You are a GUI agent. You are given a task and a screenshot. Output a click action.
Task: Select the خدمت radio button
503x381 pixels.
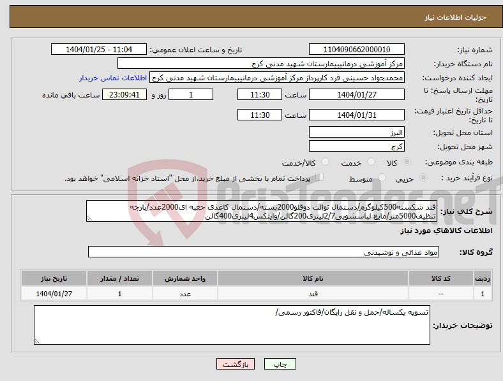coord(371,162)
